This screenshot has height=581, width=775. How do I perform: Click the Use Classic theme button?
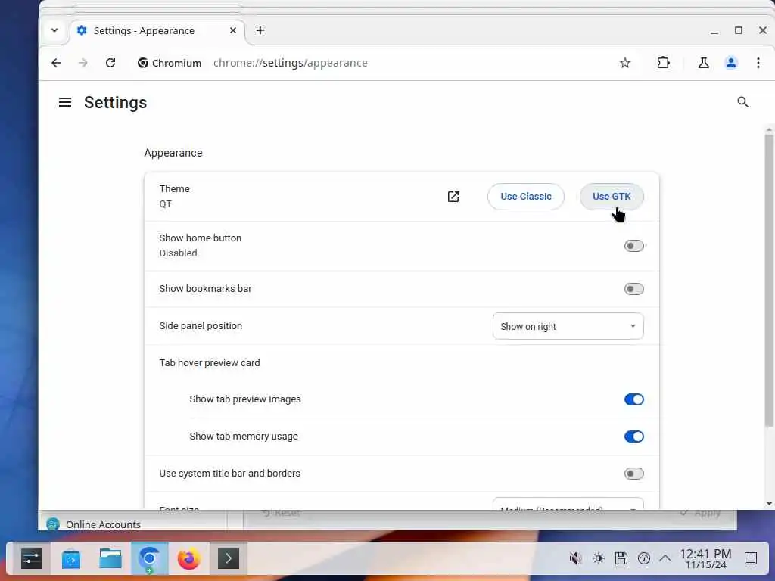tap(526, 197)
